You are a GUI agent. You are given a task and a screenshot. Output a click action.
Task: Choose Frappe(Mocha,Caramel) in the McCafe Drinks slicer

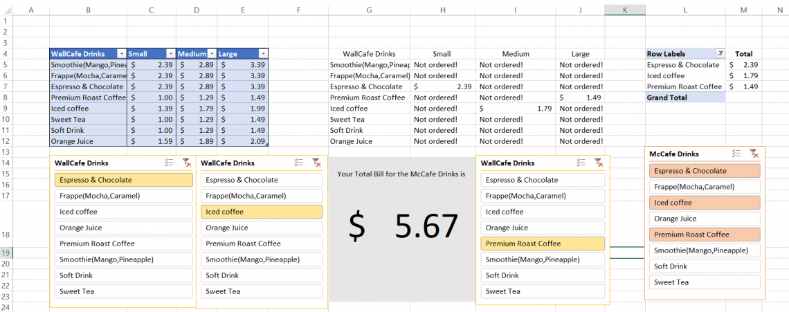pyautogui.click(x=705, y=187)
